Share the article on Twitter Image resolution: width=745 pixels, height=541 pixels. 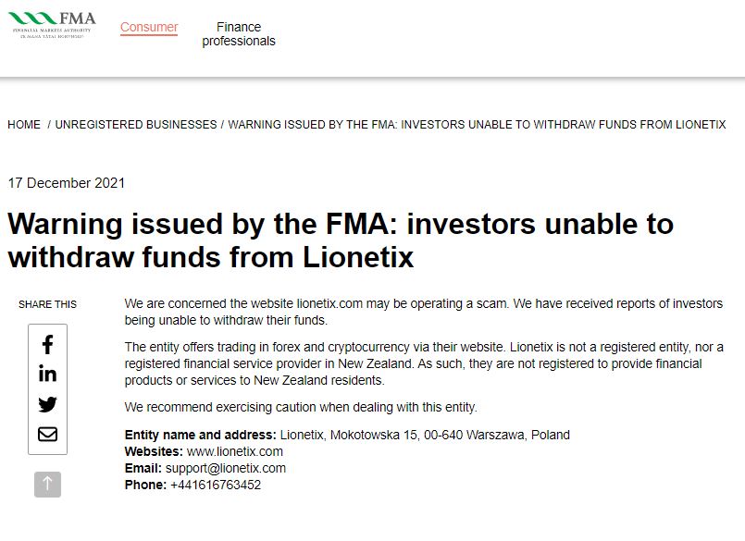tap(47, 404)
